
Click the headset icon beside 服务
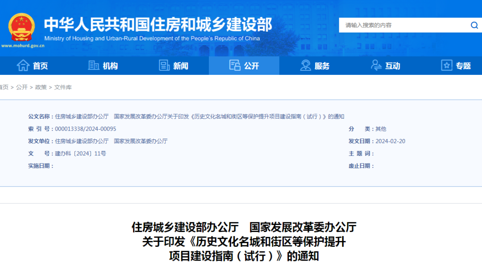pyautogui.click(x=306, y=65)
